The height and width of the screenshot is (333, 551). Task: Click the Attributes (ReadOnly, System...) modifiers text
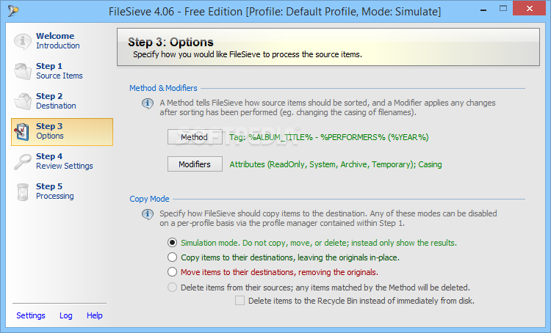[x=336, y=164]
